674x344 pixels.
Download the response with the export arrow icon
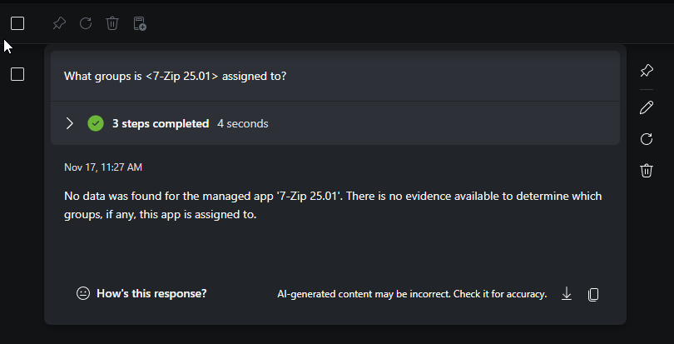(567, 293)
